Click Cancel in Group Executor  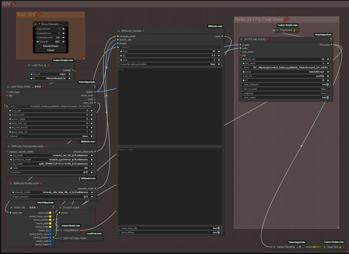coord(51,50)
